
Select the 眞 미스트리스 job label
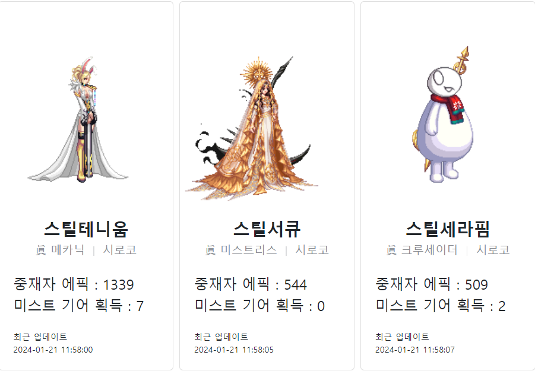click(x=241, y=250)
